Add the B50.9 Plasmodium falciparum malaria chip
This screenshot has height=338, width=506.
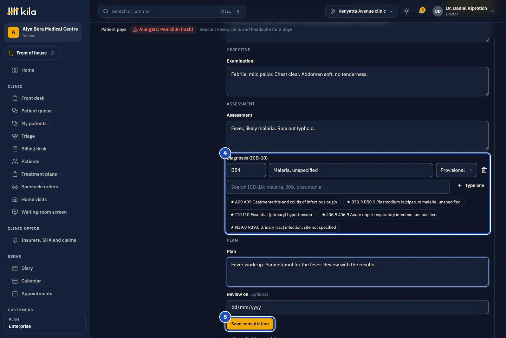[x=403, y=202]
